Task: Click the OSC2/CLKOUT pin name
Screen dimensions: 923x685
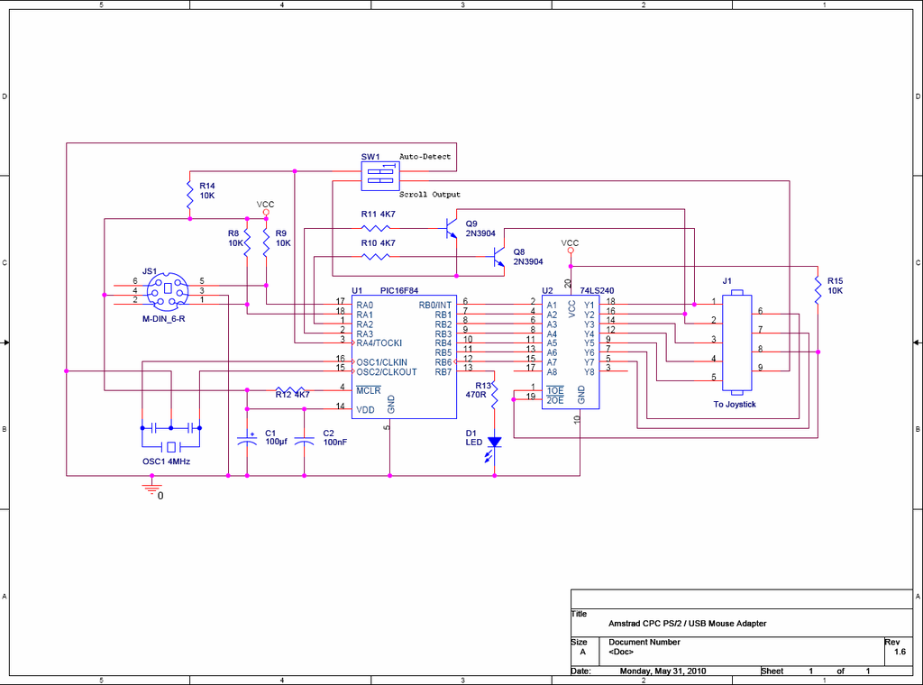Action: (386, 372)
